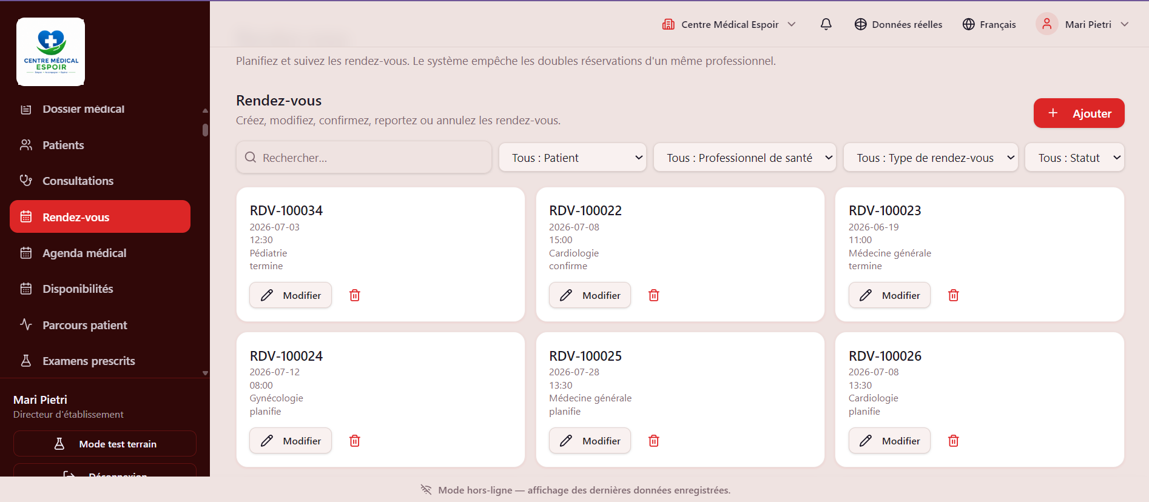Image resolution: width=1149 pixels, height=502 pixels.
Task: Open Agenda médical
Action: coord(100,253)
